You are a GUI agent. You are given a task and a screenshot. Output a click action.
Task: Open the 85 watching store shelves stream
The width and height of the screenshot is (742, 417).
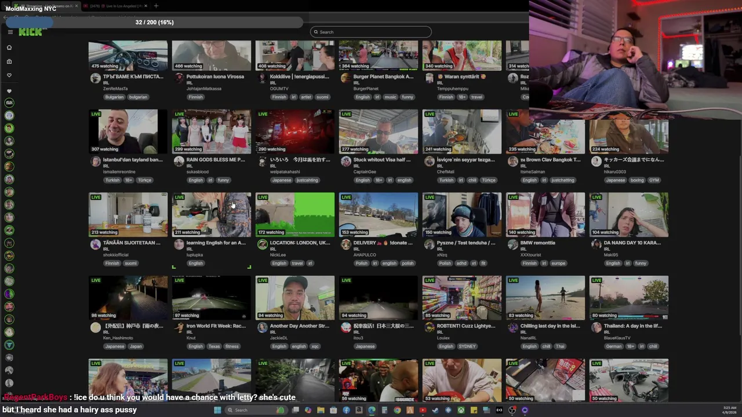462,298
